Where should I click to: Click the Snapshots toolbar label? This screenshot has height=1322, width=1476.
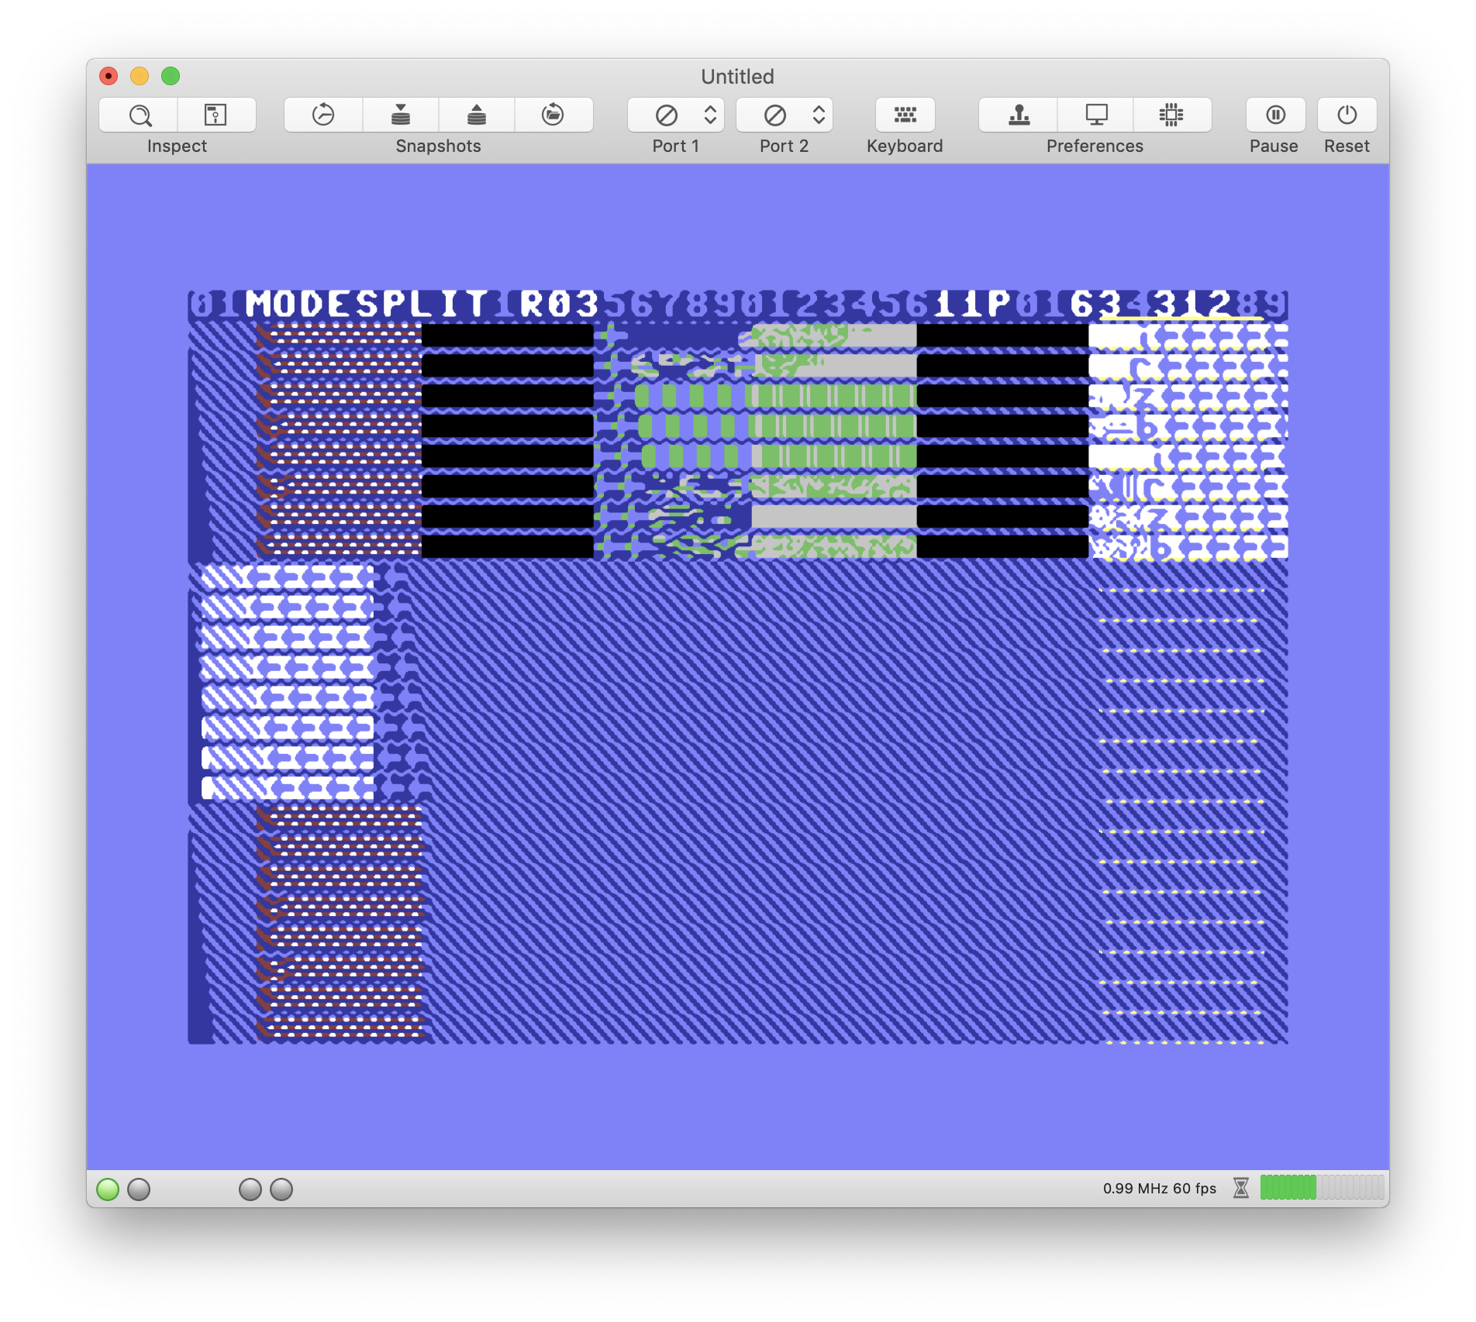438,146
